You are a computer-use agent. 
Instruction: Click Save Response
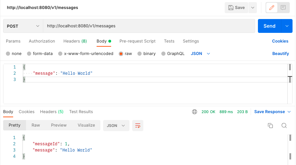click(269, 112)
